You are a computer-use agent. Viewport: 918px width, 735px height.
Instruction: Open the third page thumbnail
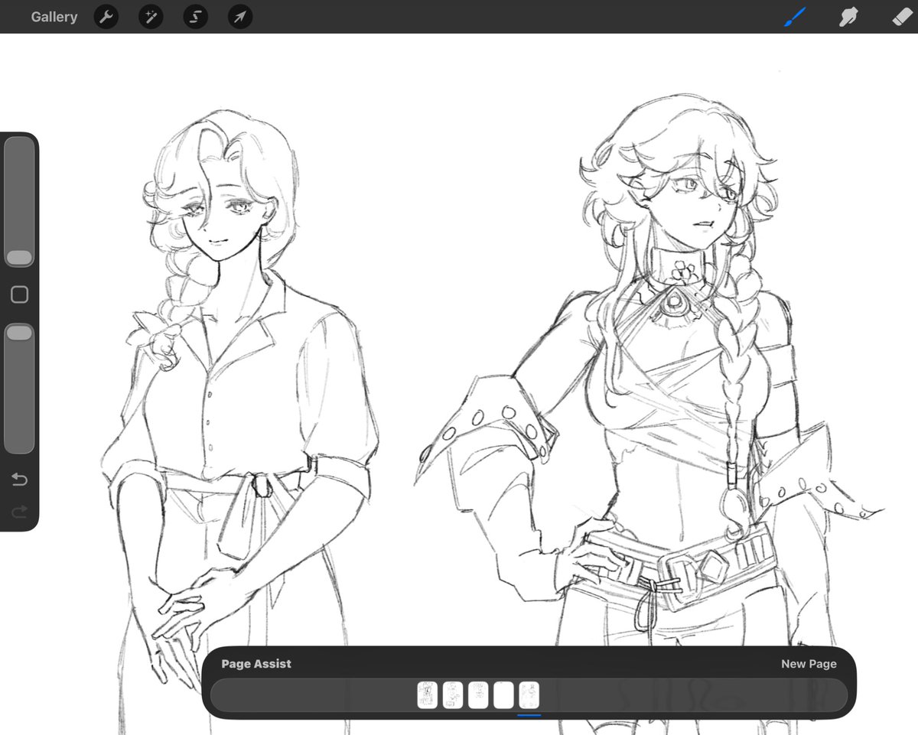[478, 695]
